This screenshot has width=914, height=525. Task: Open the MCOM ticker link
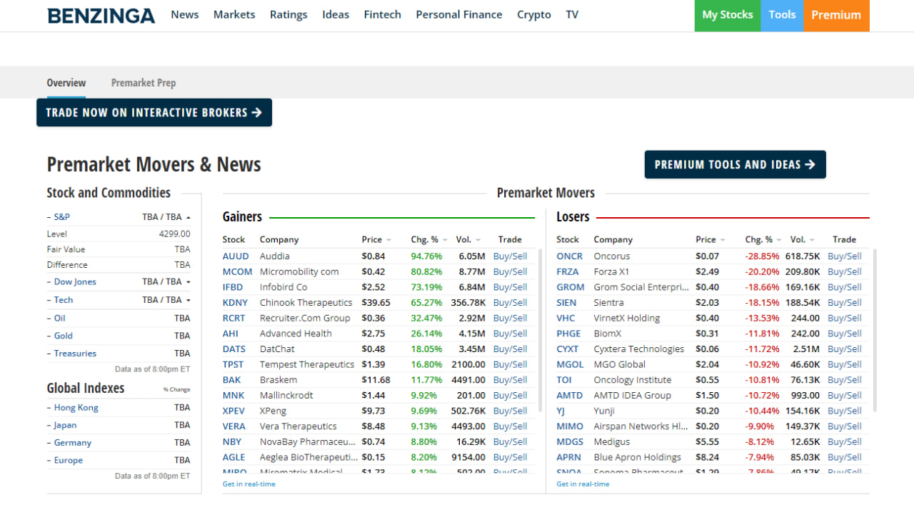click(237, 272)
